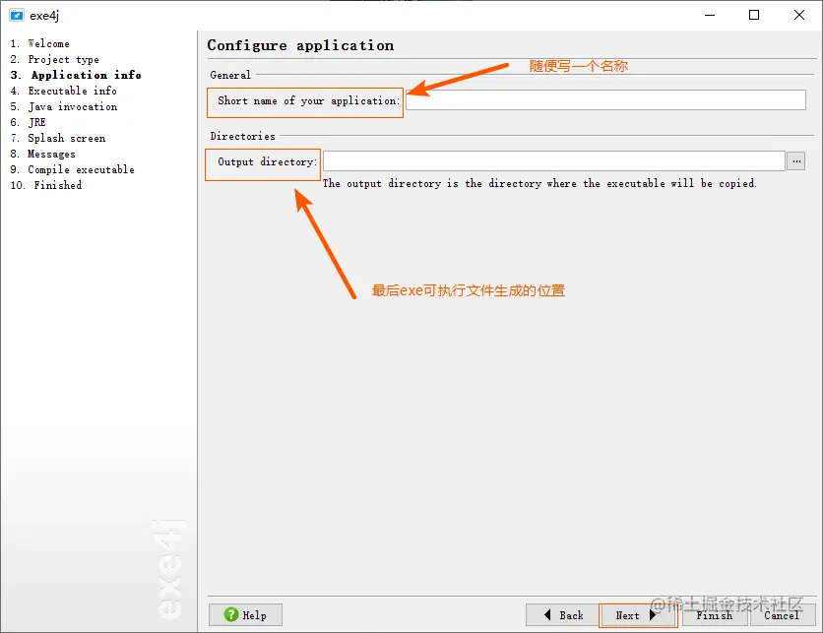Viewport: 823px width, 633px height.
Task: Click the 'Short name of your application:' label
Action: [309, 100]
